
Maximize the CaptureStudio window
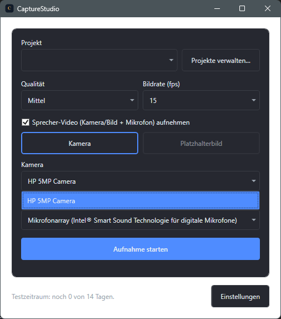pyautogui.click(x=242, y=8)
